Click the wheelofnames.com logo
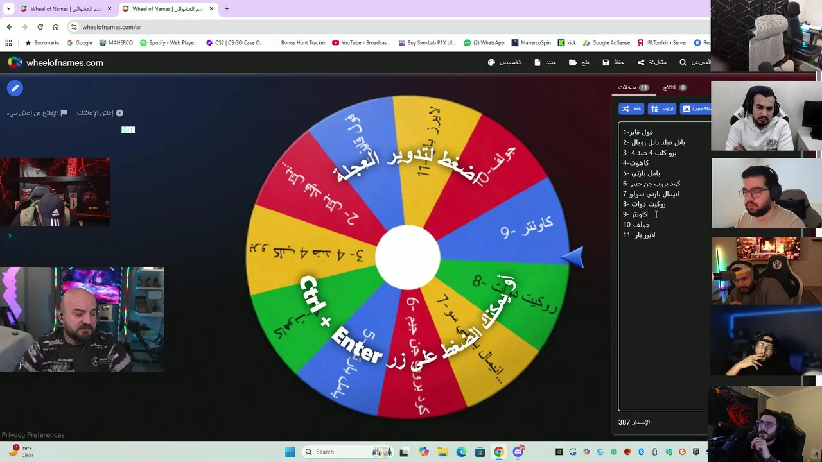 pos(55,62)
